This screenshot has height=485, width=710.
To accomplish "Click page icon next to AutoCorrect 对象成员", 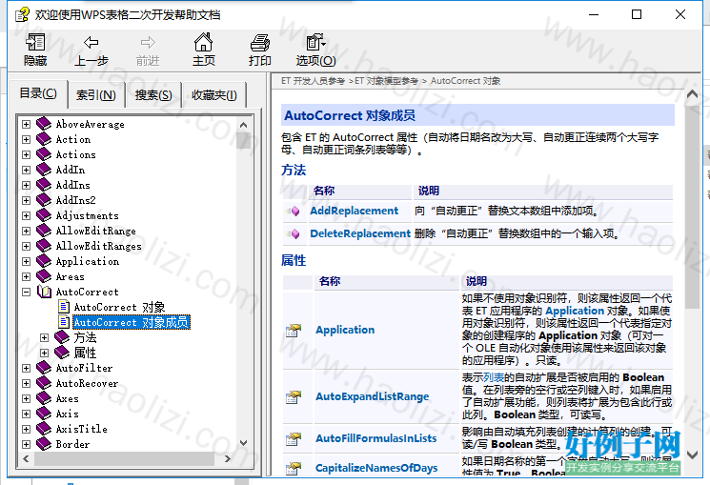I will 64,322.
